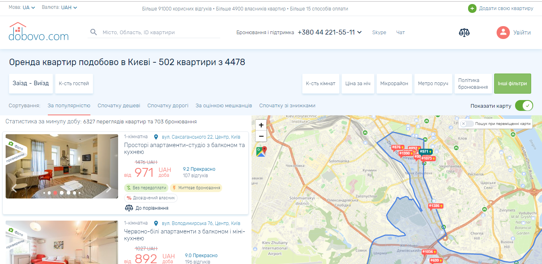This screenshot has width=542, height=264.
Task: Open listing title Червоно-білі апартаменти з балконом
Action: 184,235
